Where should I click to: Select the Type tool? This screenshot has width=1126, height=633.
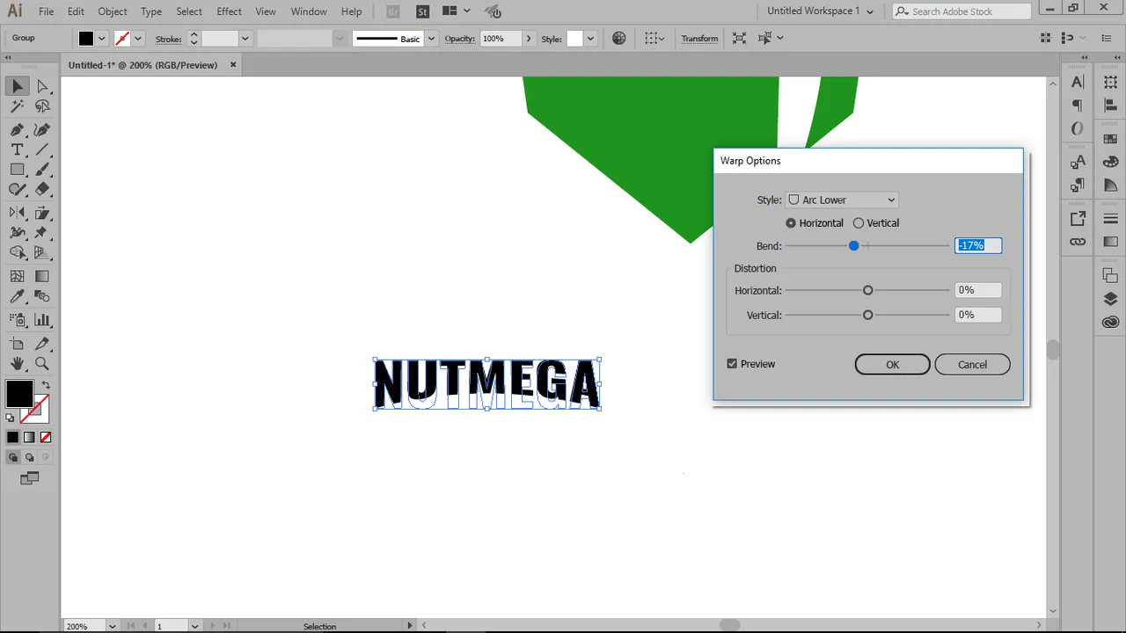pyautogui.click(x=18, y=149)
